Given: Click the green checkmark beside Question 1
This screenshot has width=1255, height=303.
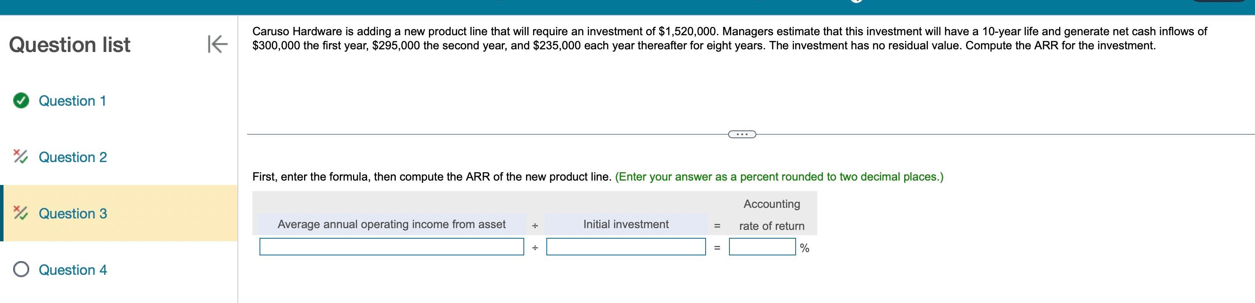Looking at the screenshot, I should pos(21,101).
